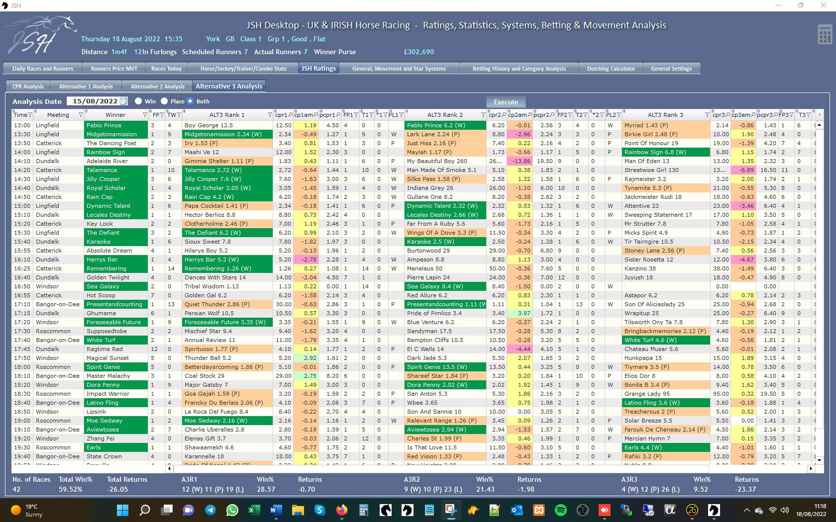Select the Place radio button
Image resolution: width=836 pixels, height=522 pixels.
[164, 101]
